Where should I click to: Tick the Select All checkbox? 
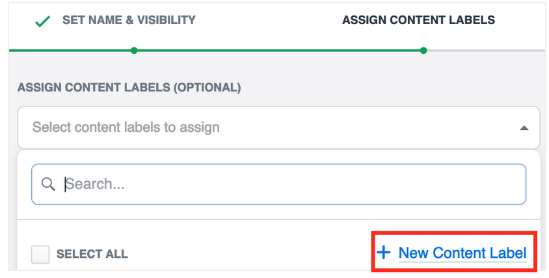[x=40, y=254]
